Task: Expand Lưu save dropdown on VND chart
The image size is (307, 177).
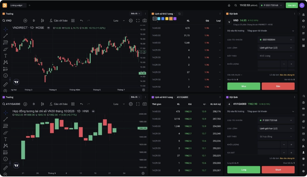Action: (x=124, y=21)
